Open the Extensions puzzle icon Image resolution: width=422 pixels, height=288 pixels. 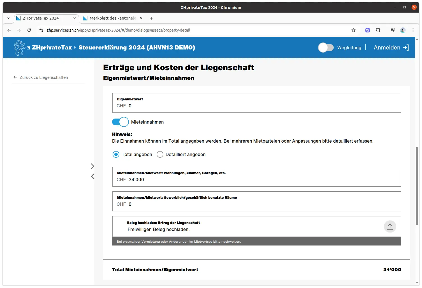378,30
